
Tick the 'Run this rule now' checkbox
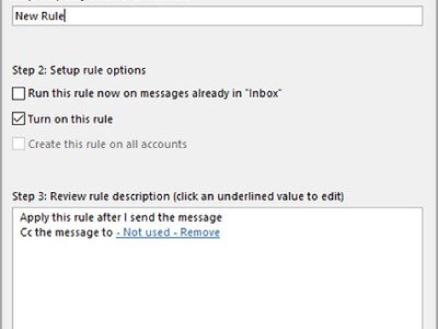pyautogui.click(x=19, y=94)
